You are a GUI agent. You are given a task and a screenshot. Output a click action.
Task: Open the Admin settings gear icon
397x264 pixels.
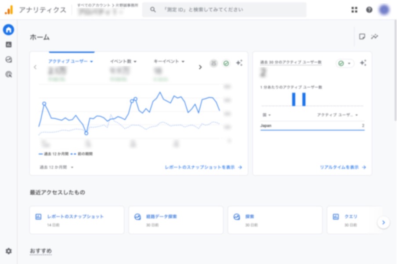click(x=8, y=251)
